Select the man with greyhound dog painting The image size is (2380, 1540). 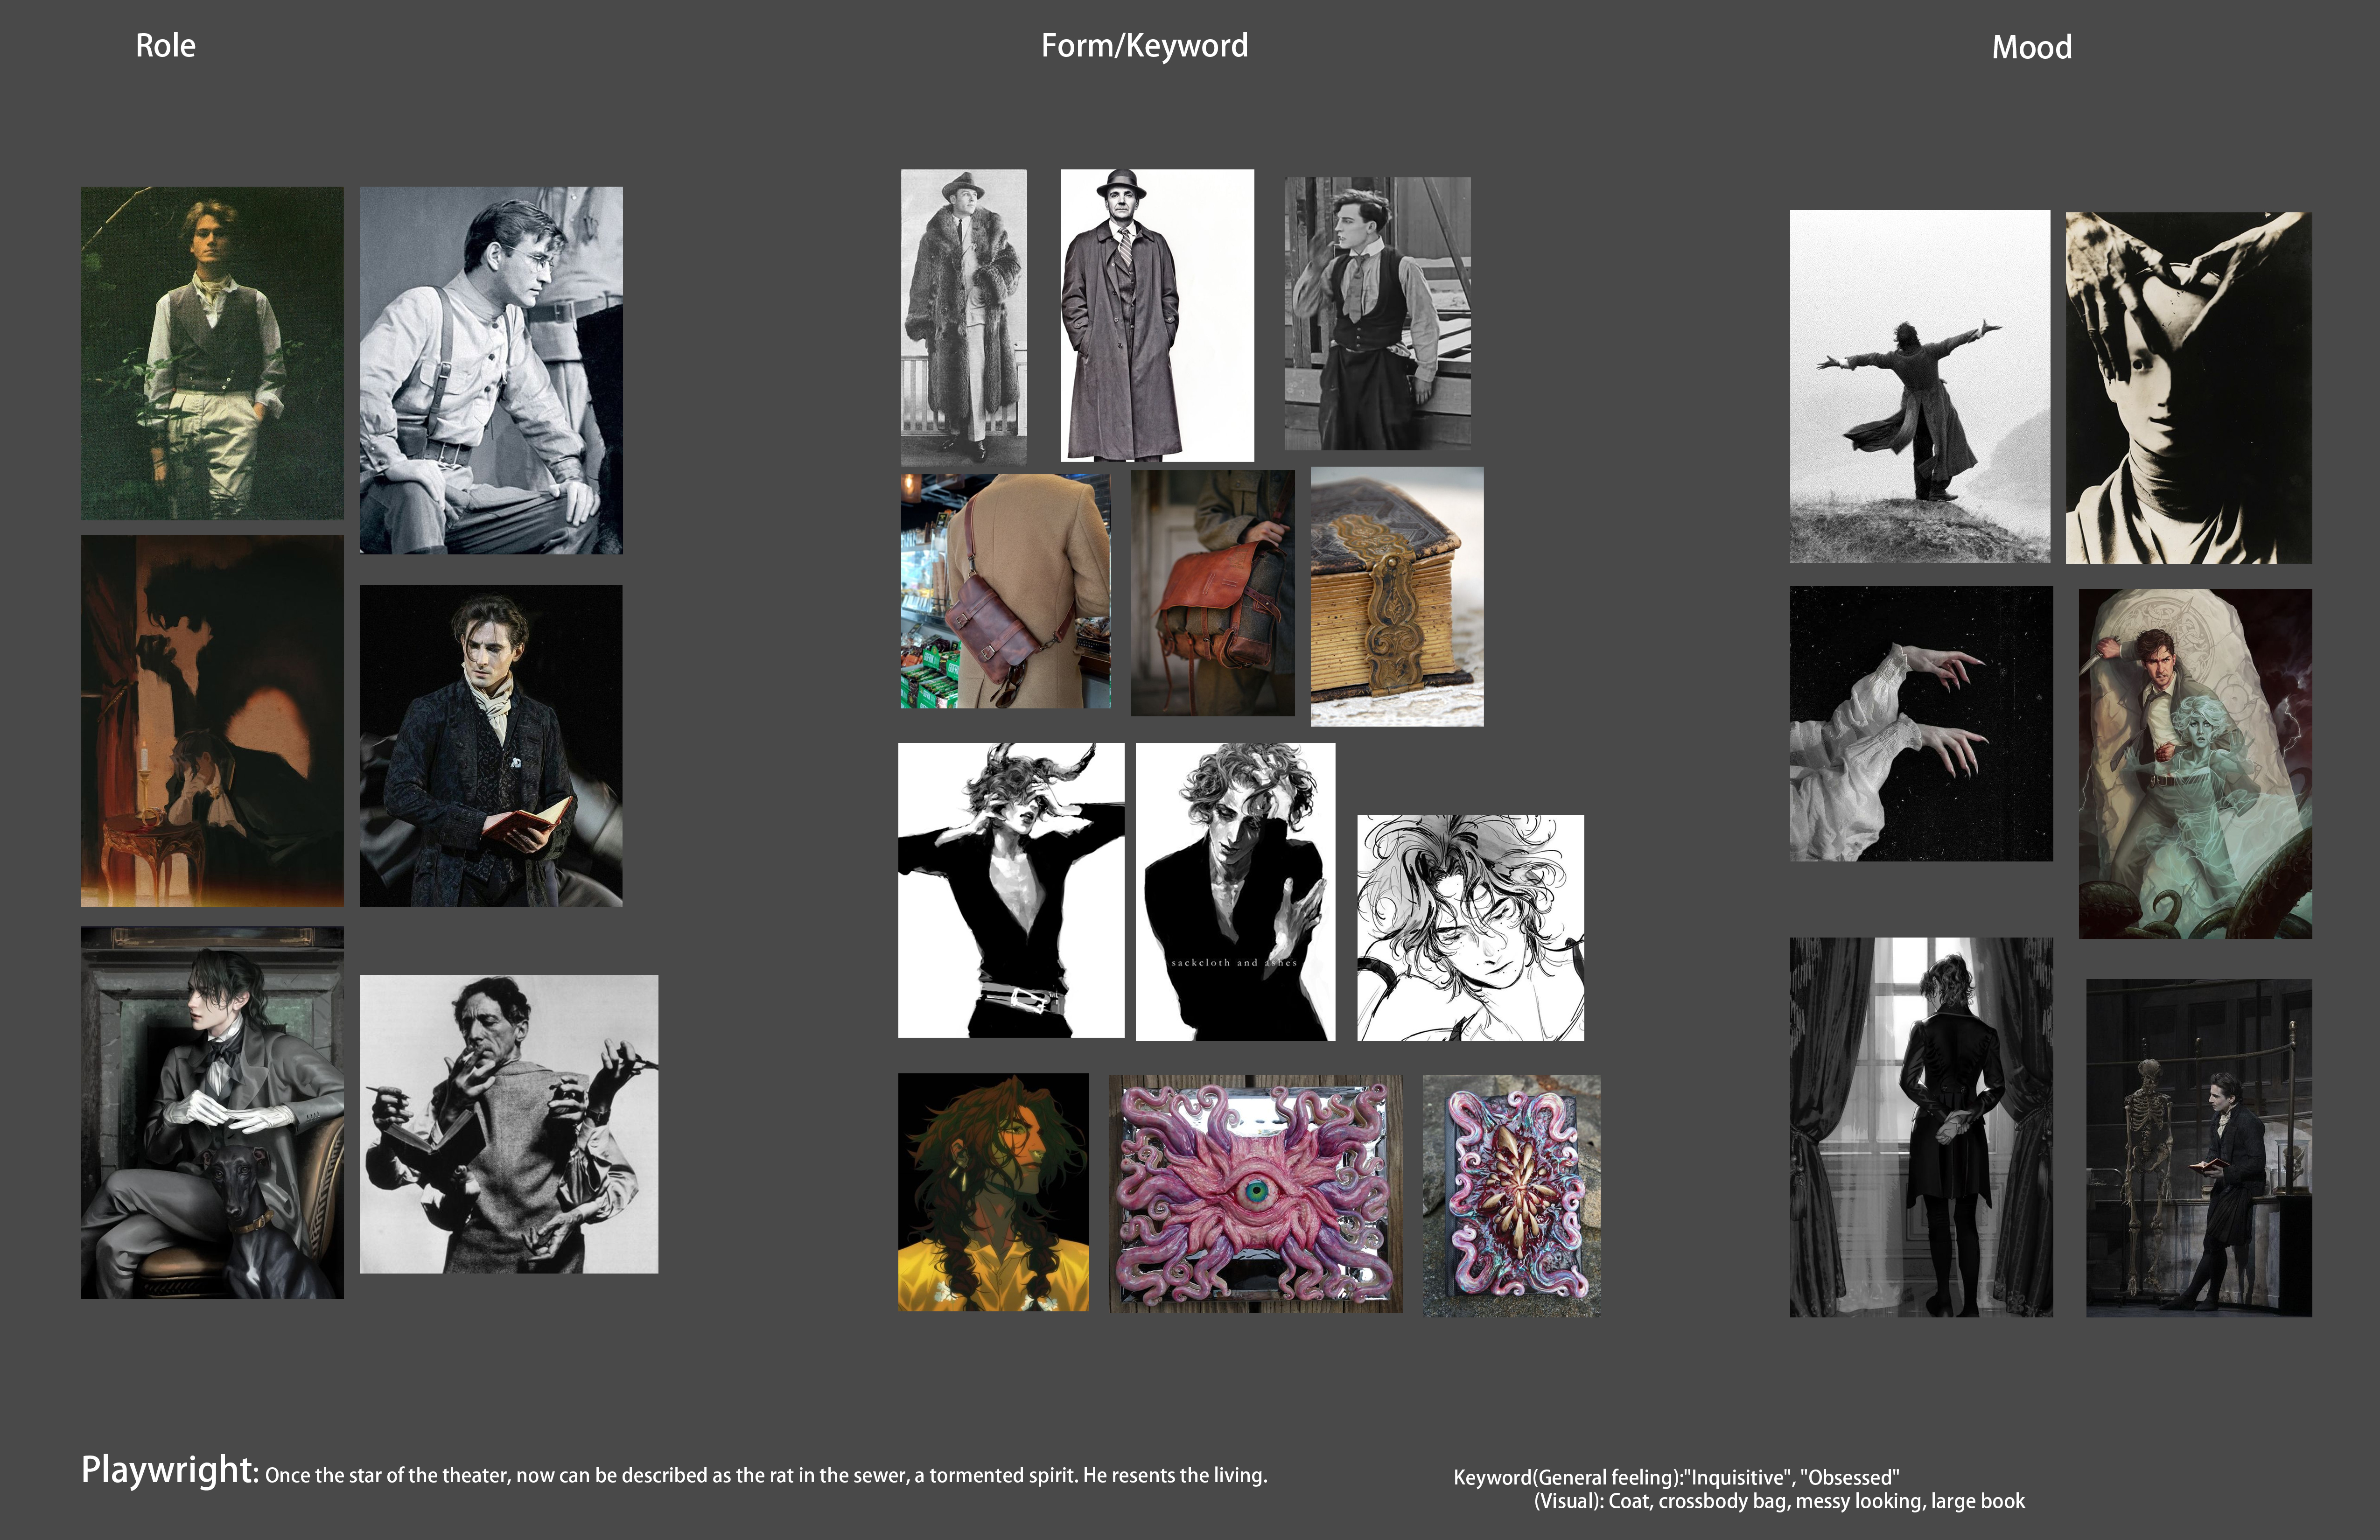(212, 1112)
